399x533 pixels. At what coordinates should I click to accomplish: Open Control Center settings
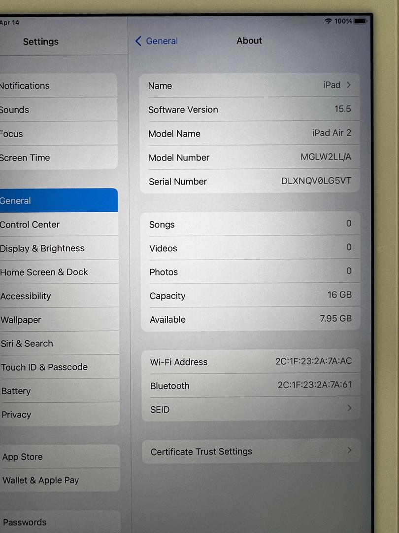point(59,225)
